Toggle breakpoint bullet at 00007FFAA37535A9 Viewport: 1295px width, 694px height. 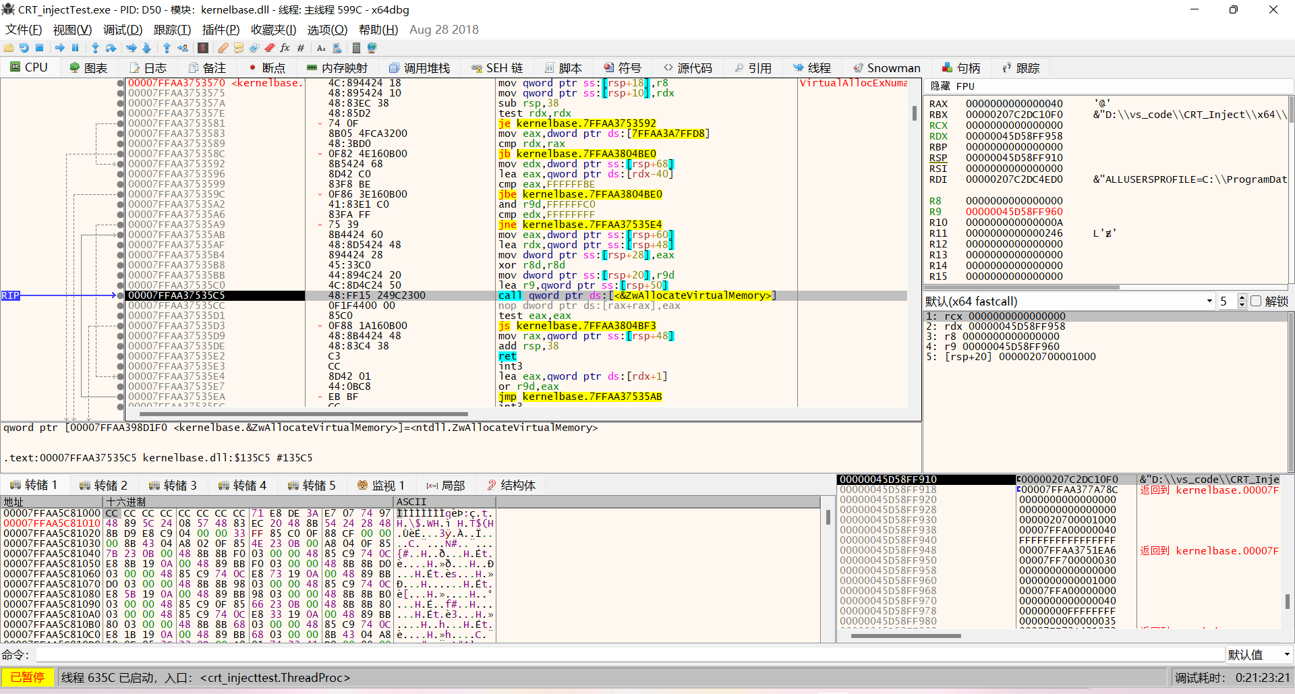coord(120,225)
